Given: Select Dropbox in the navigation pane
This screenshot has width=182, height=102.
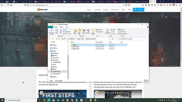Looking at the screenshot, I should pyautogui.click(x=54, y=45).
